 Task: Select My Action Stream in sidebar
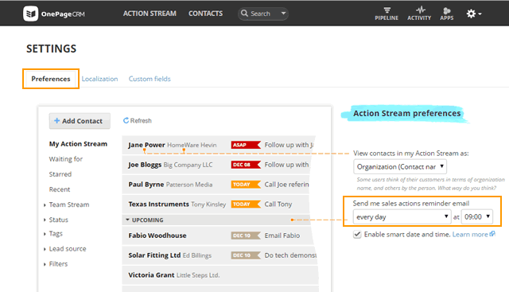78,144
